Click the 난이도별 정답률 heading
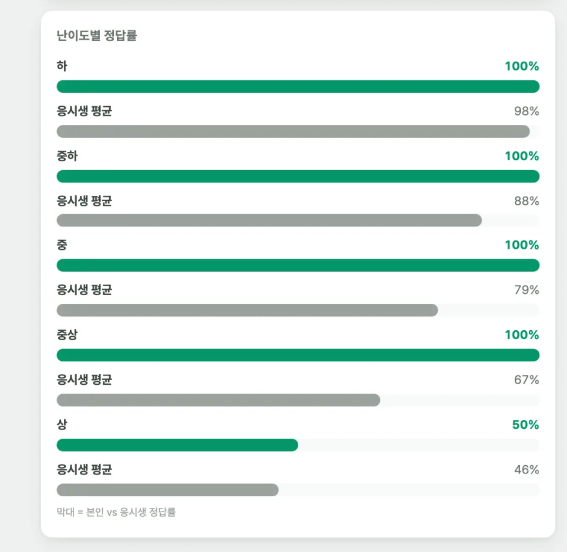Image resolution: width=567 pixels, height=552 pixels. [97, 35]
